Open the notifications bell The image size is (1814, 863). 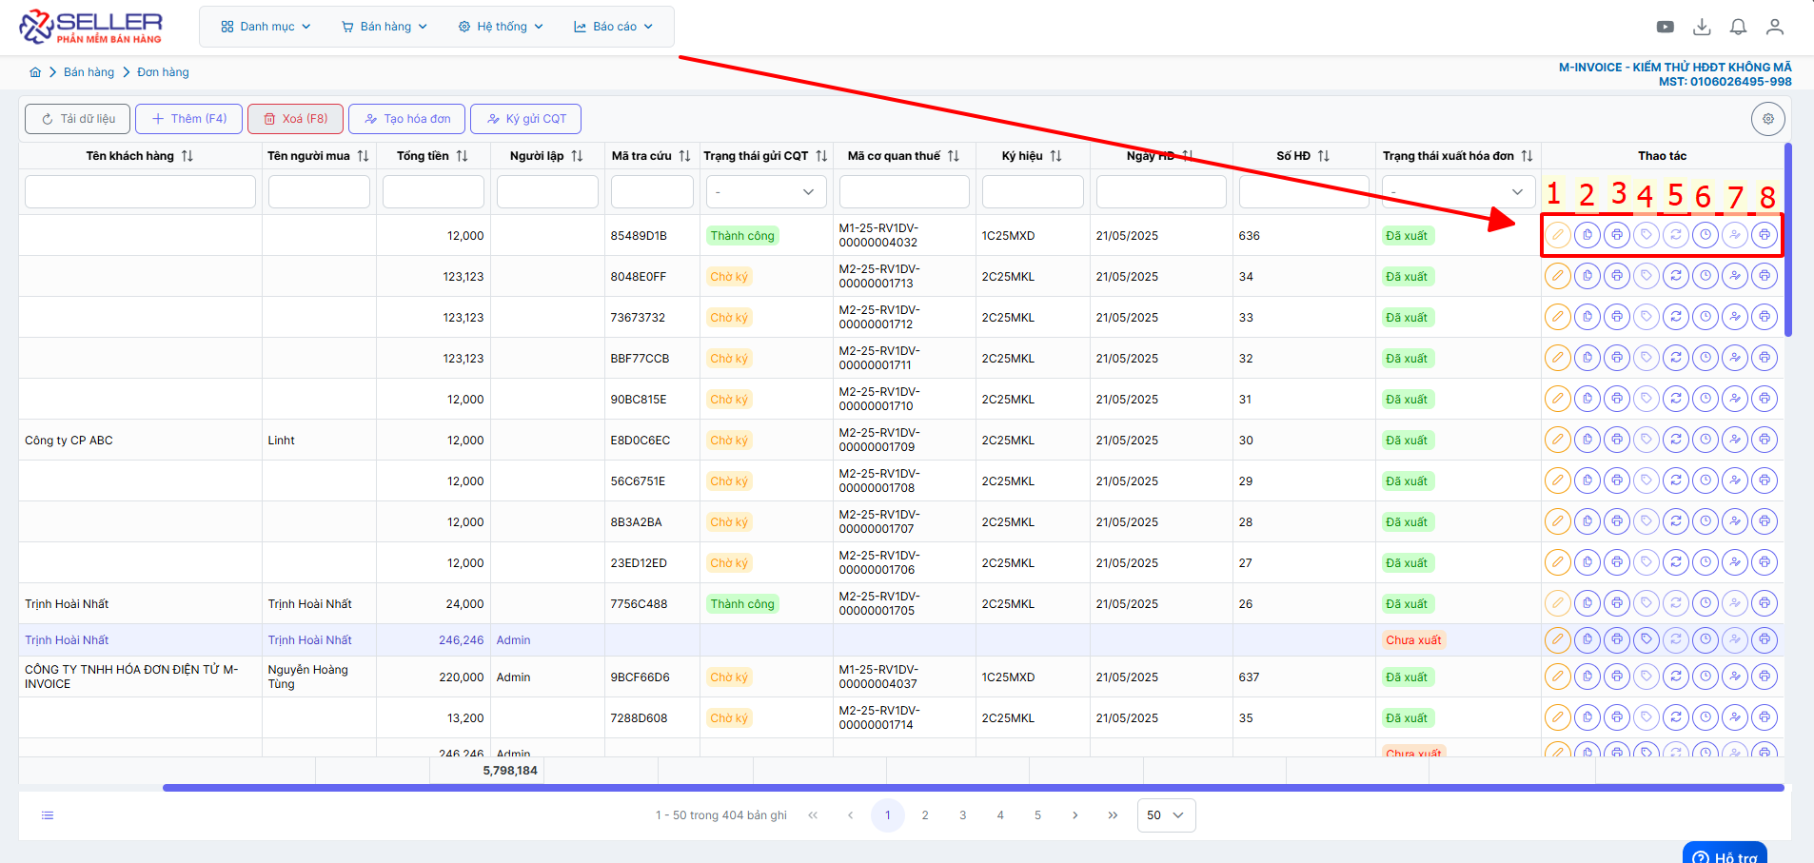pyautogui.click(x=1738, y=27)
